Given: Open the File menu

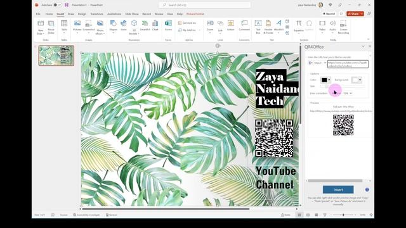Looking at the screenshot, I should click(x=38, y=14).
